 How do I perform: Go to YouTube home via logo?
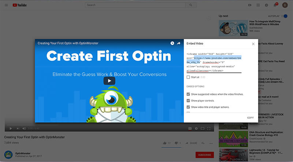[x=20, y=5]
